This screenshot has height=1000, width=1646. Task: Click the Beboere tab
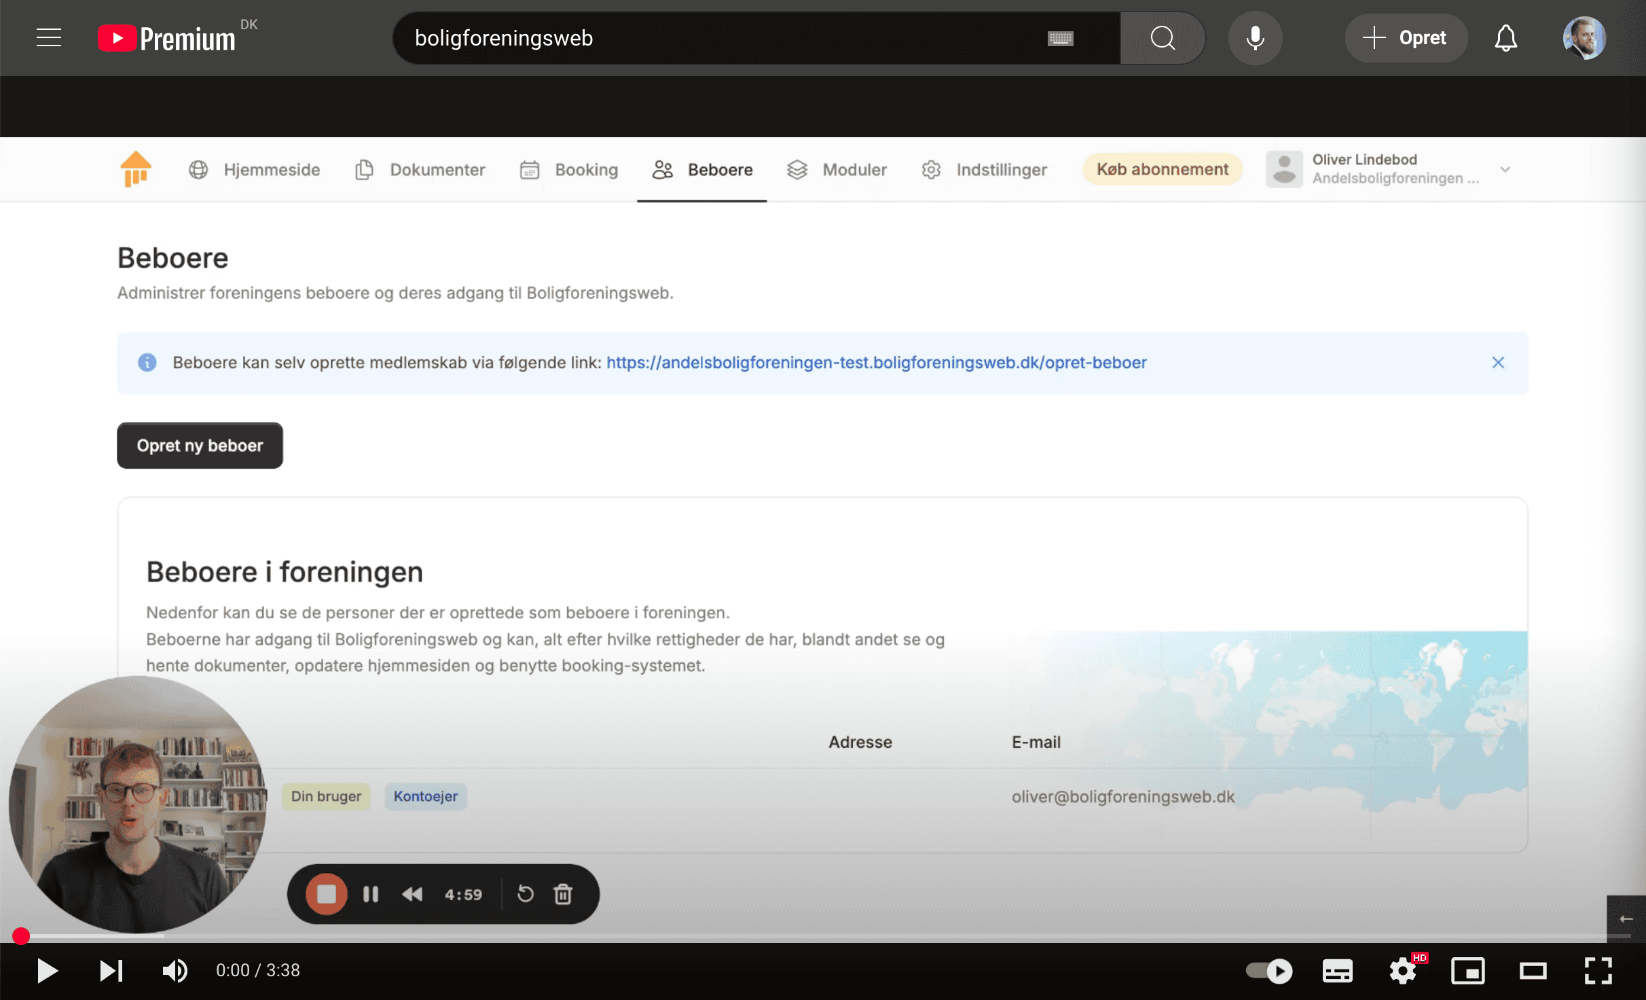[x=702, y=170]
